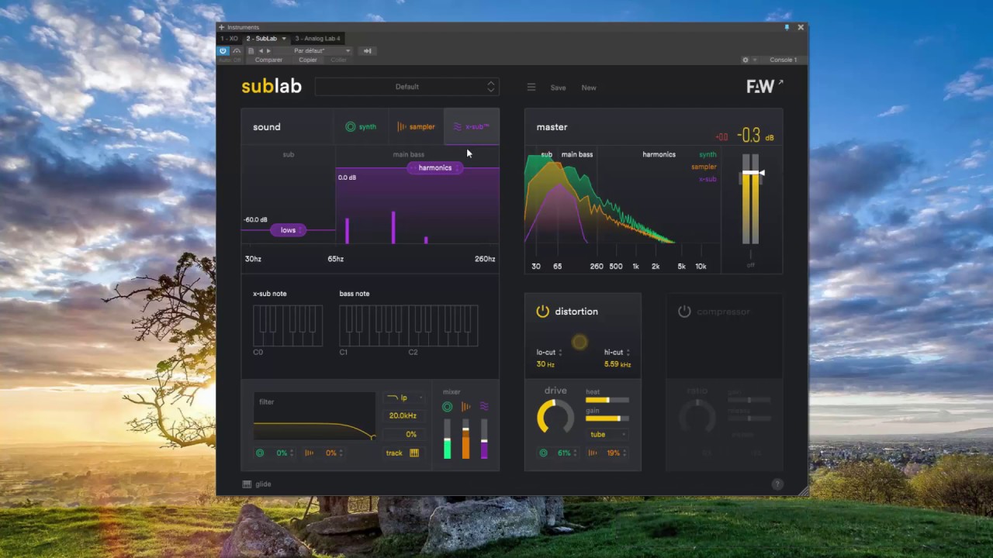Go to previous host preset arrow
Viewport: 993px width, 558px height.
(261, 50)
